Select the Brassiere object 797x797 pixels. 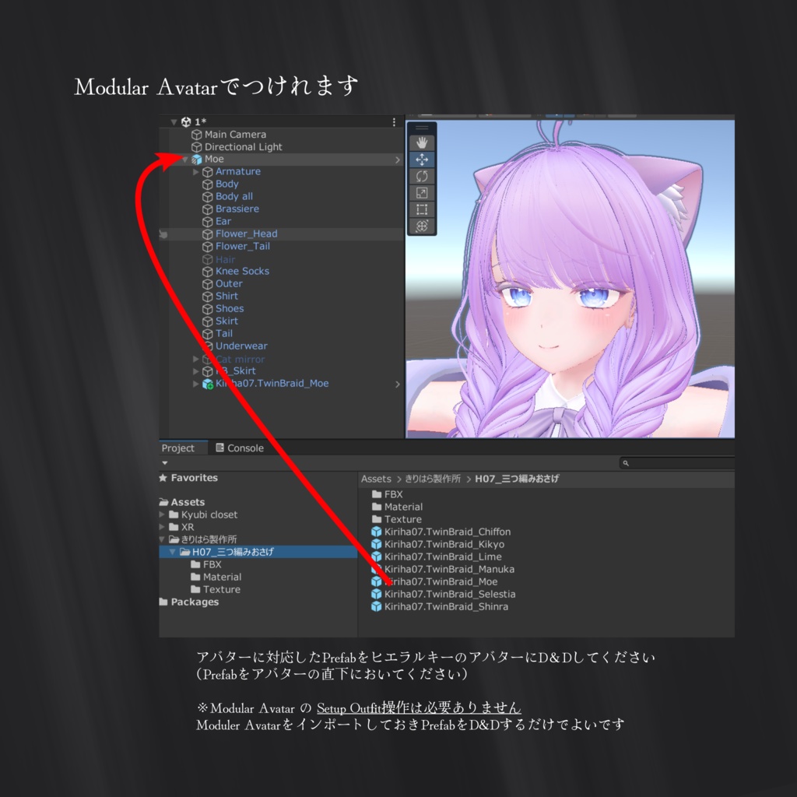point(237,209)
